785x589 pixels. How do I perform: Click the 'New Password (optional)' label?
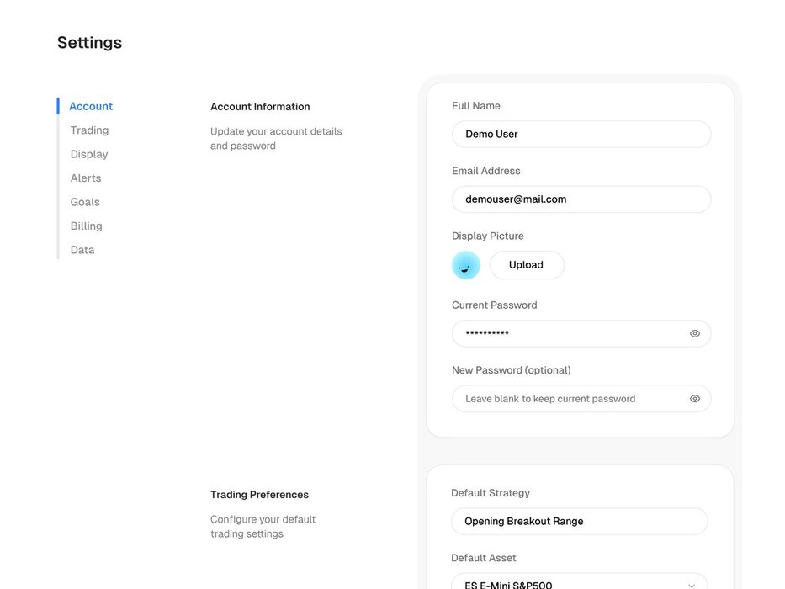click(512, 370)
